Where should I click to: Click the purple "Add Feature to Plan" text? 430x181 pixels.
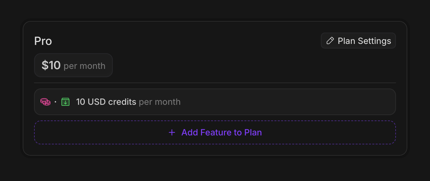pyautogui.click(x=221, y=133)
